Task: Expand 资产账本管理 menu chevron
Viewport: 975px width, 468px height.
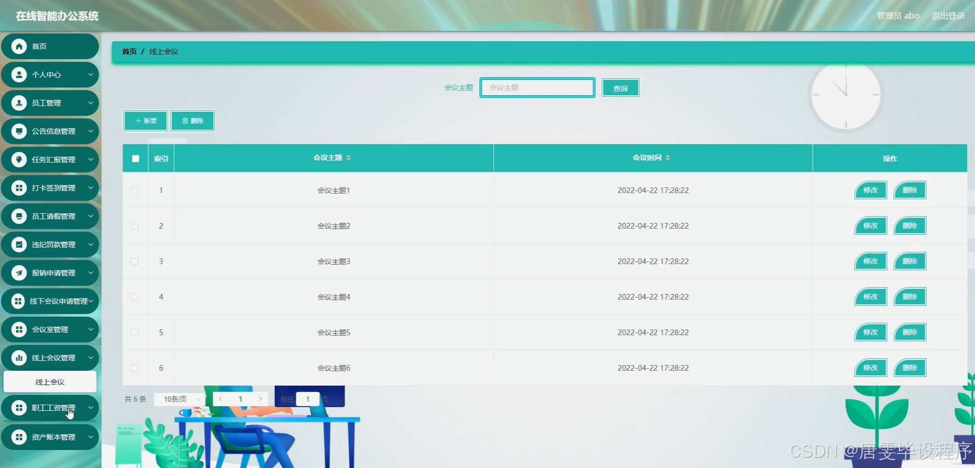Action: pyautogui.click(x=91, y=437)
